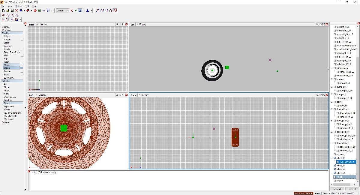The height and width of the screenshot is (195, 360).
Task: Open the File menu
Action: pos(3,6)
